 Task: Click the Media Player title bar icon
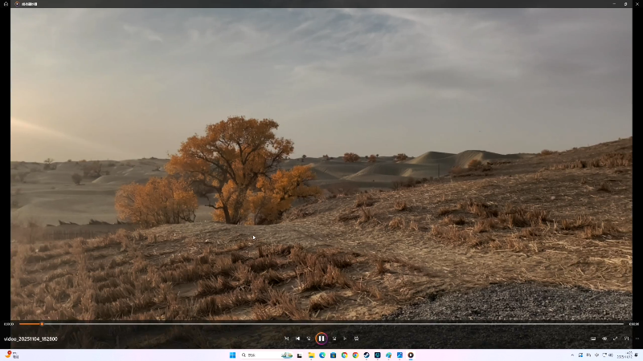coord(17,4)
